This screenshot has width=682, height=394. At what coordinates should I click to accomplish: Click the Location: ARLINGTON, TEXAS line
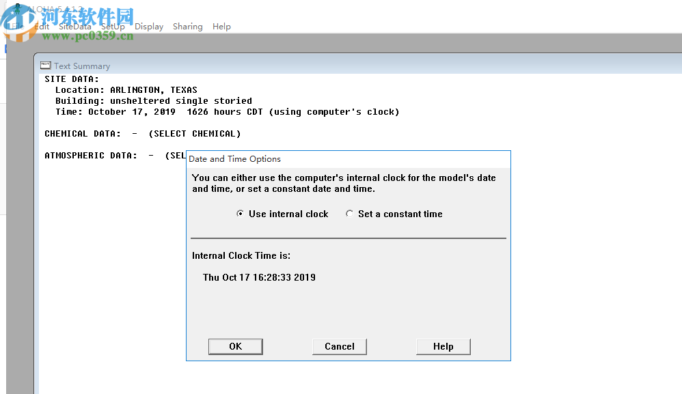coord(126,90)
